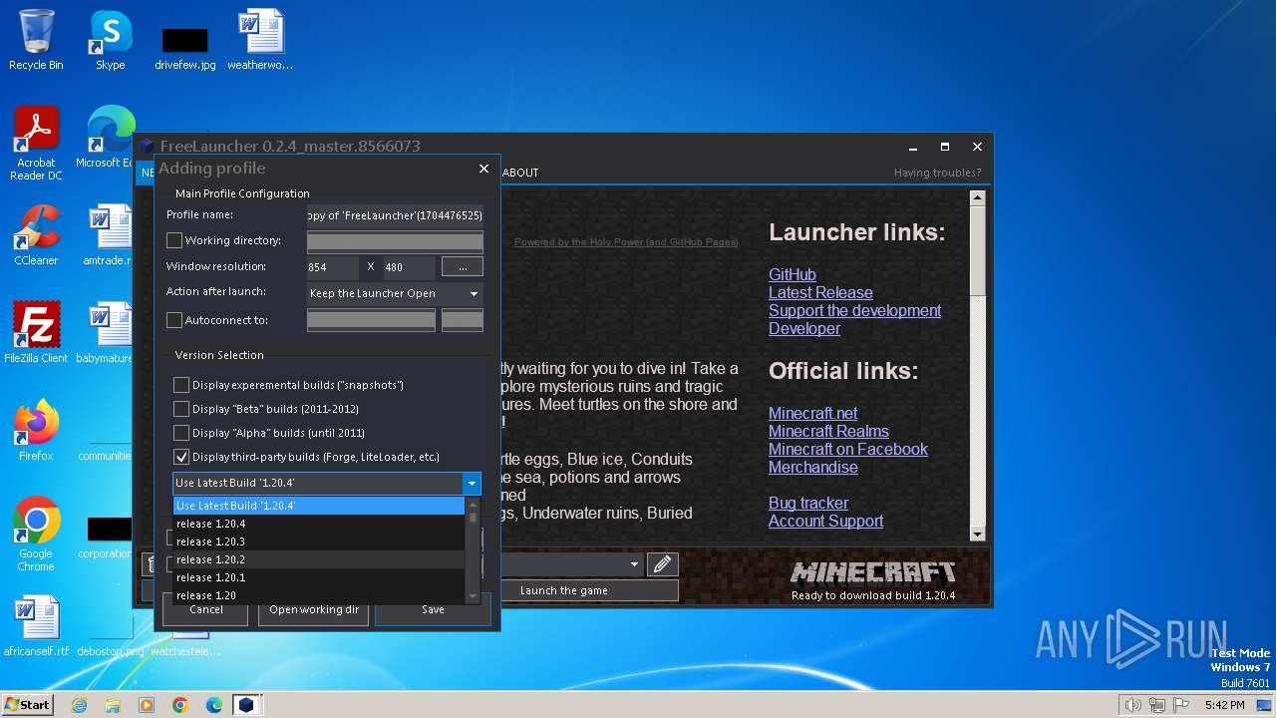1276x718 pixels.
Task: Uncheck Display third-party builds checkbox
Action: (181, 457)
